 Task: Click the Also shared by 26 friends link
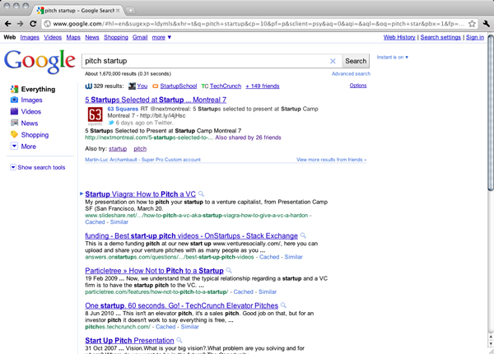pos(248,137)
